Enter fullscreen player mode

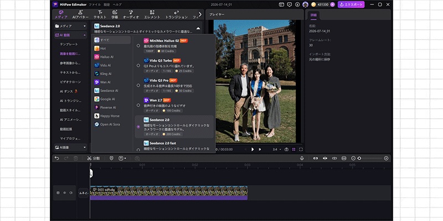click(x=301, y=149)
